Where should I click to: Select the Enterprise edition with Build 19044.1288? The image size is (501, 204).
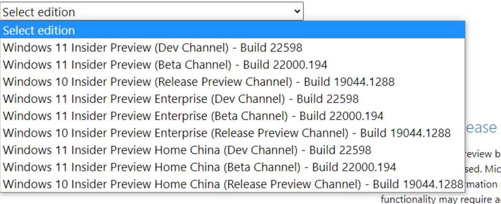point(227,133)
